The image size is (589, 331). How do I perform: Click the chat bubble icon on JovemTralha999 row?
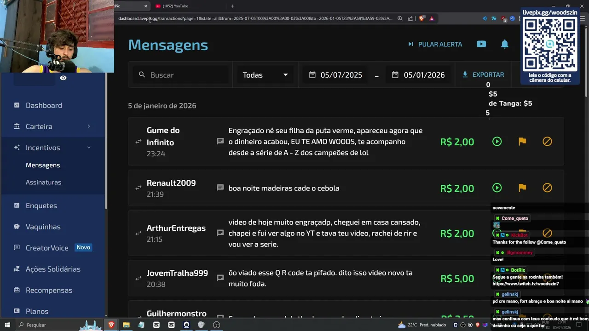[220, 278]
